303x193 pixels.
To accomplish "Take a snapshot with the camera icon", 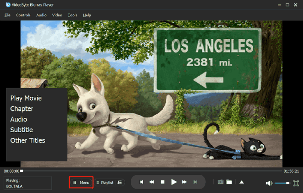I will coord(220,182).
